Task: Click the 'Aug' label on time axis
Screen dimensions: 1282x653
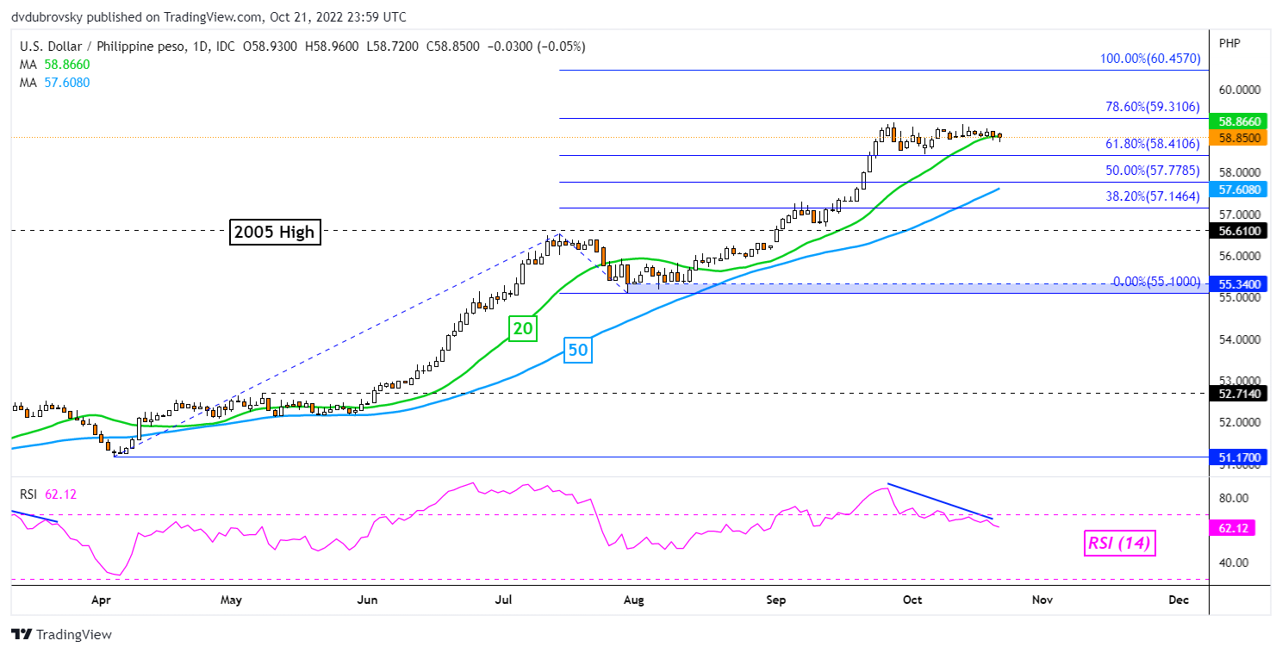Action: pyautogui.click(x=633, y=600)
